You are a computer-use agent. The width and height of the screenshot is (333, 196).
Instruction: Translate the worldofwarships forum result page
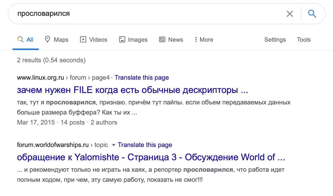[145, 145]
